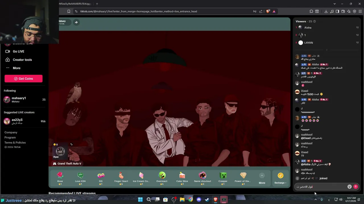The image size is (364, 204).
Task: Open Terms & Policies footer link
Action: click(15, 143)
